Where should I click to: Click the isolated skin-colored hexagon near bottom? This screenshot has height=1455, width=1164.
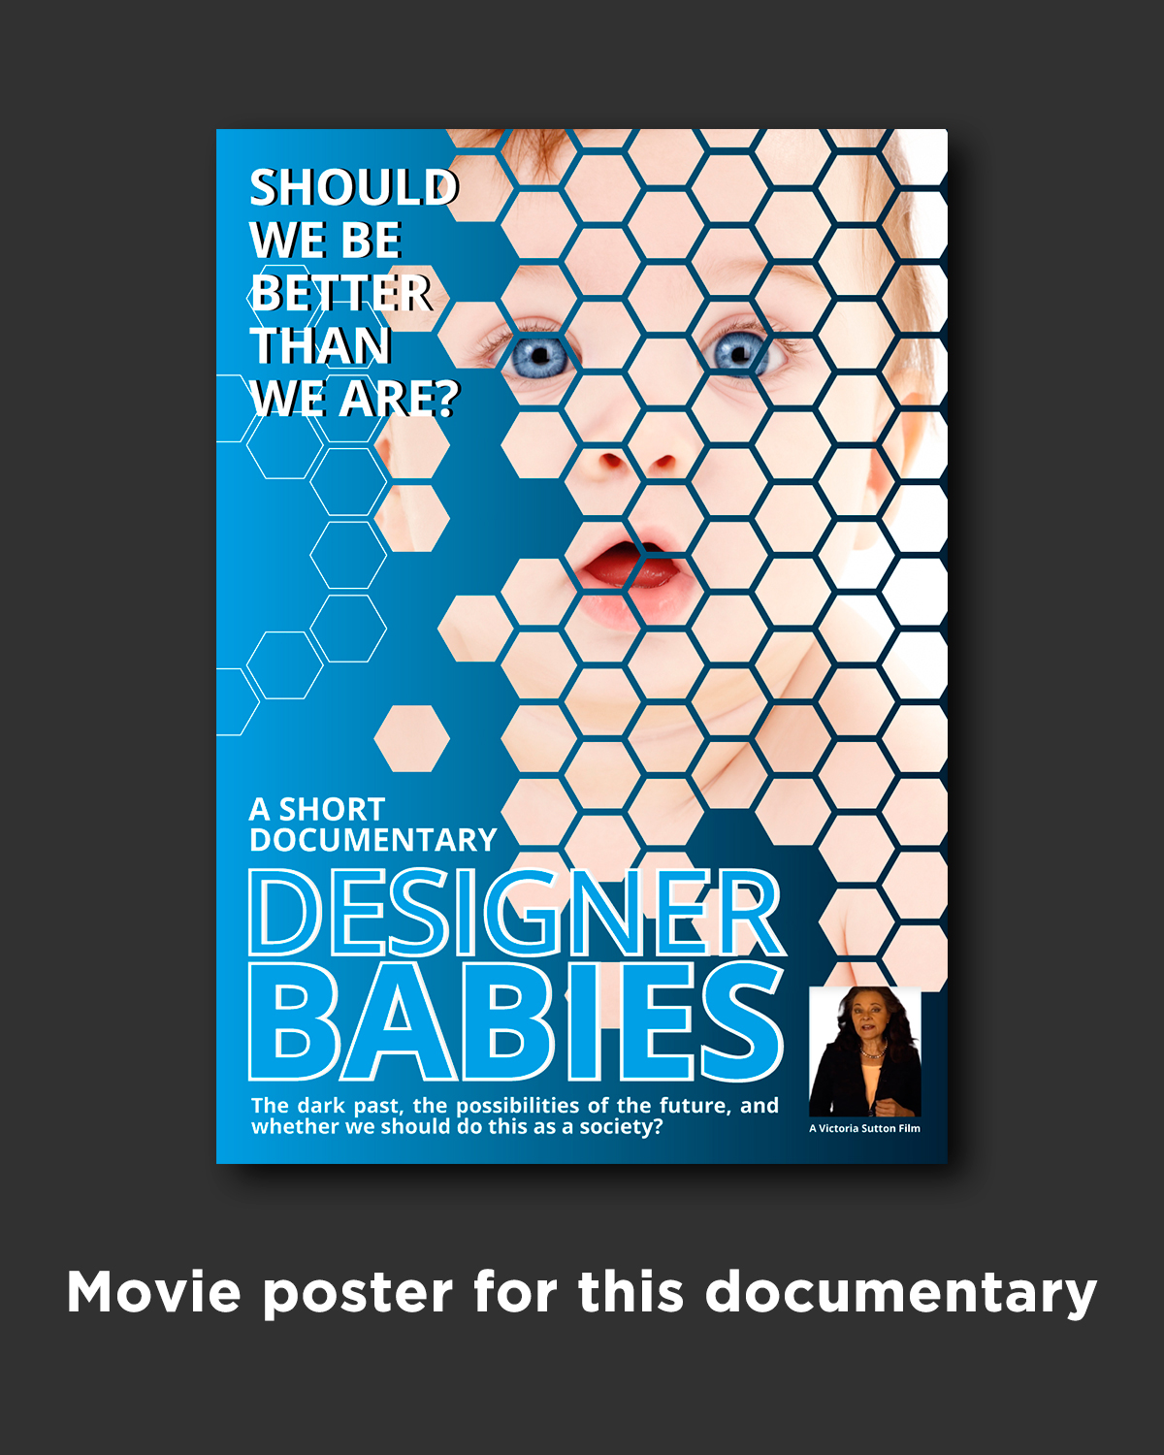[412, 738]
